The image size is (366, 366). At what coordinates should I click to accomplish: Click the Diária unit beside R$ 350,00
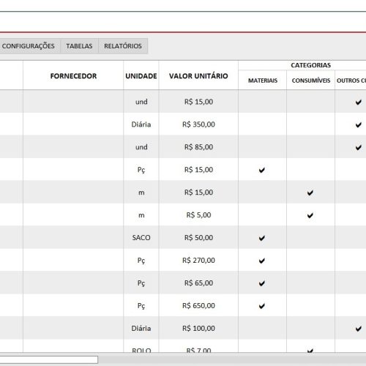(x=141, y=124)
